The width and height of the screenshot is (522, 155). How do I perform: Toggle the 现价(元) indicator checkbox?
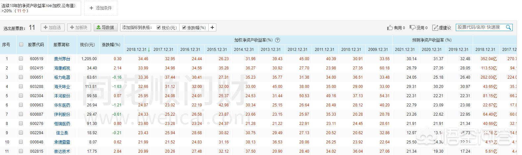[x=159, y=28]
